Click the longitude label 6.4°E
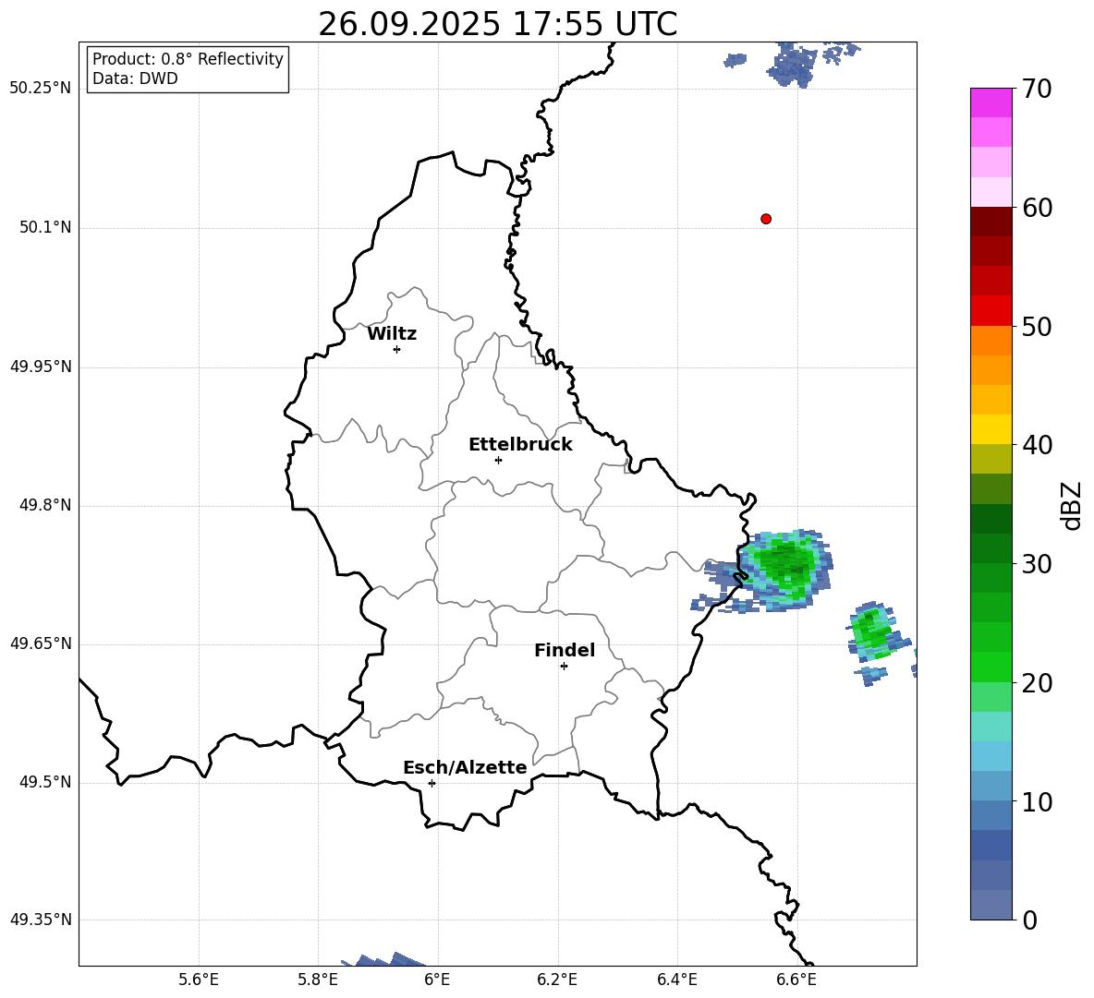 676,980
